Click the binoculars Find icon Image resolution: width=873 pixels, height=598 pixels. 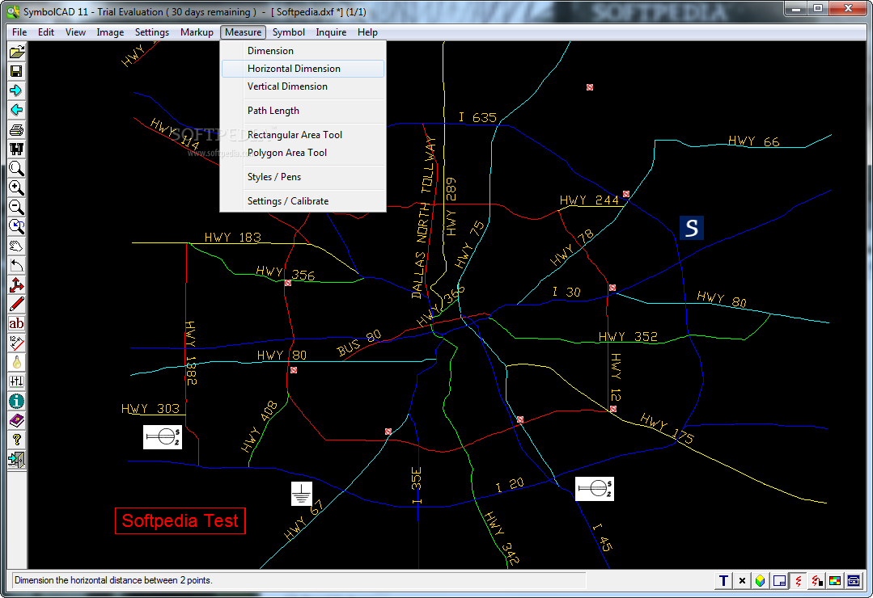[x=17, y=149]
